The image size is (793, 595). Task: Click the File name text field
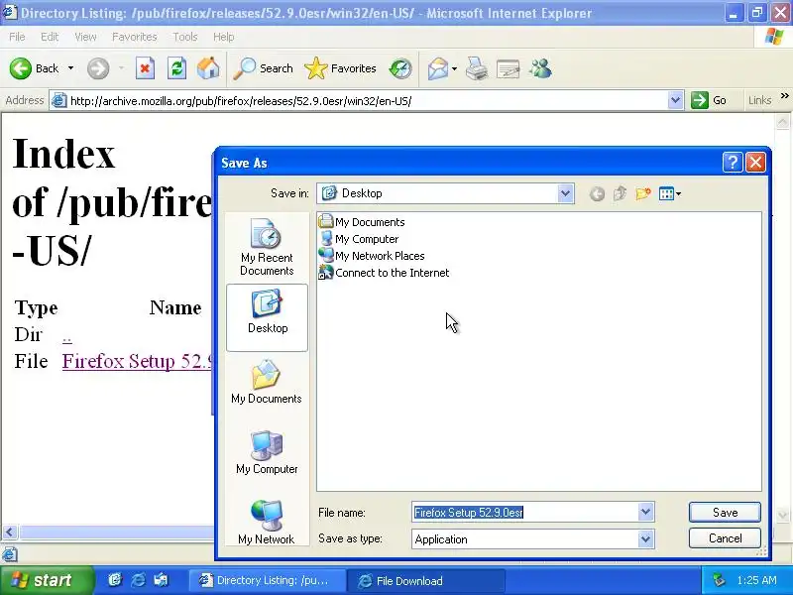[x=525, y=513]
